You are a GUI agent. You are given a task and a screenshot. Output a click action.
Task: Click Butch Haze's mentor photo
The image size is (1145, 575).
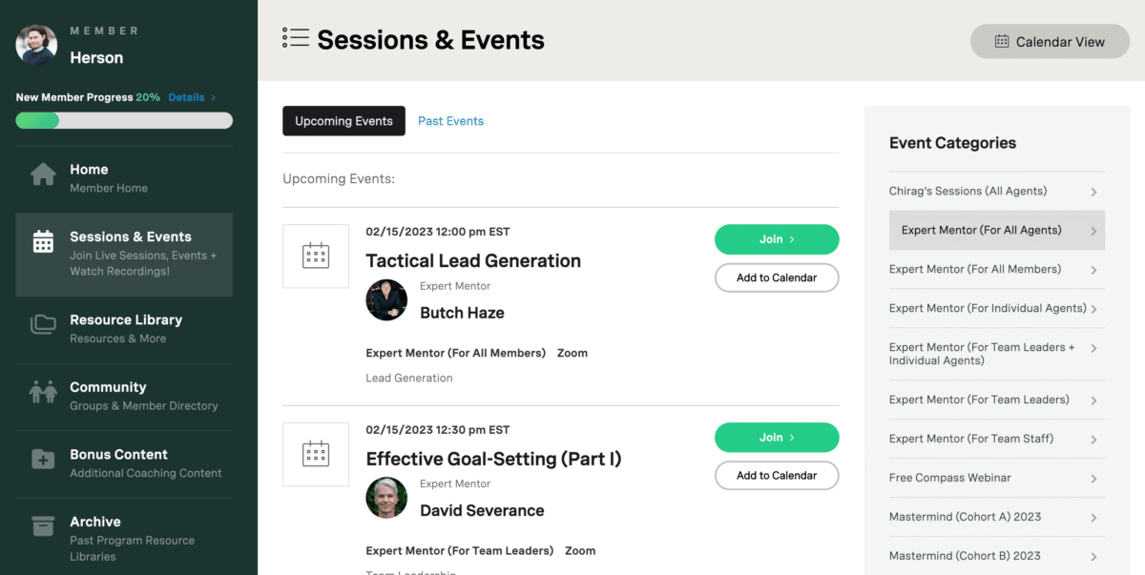pyautogui.click(x=386, y=299)
